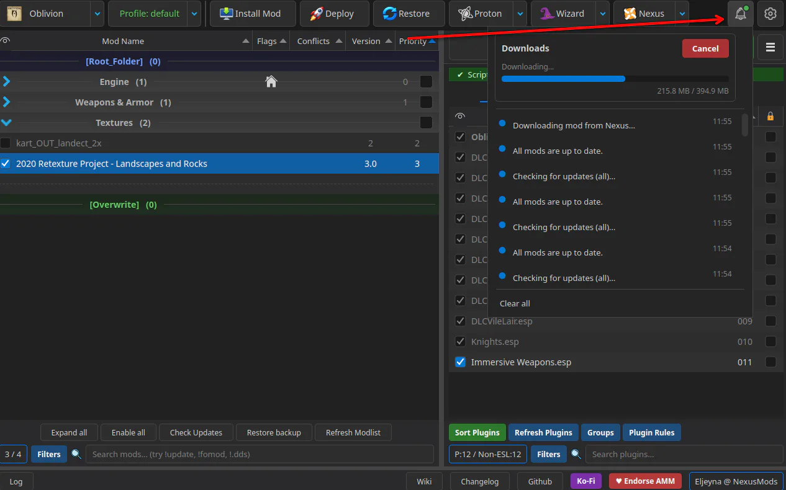Open the Nexus dropdown arrow

(x=682, y=14)
